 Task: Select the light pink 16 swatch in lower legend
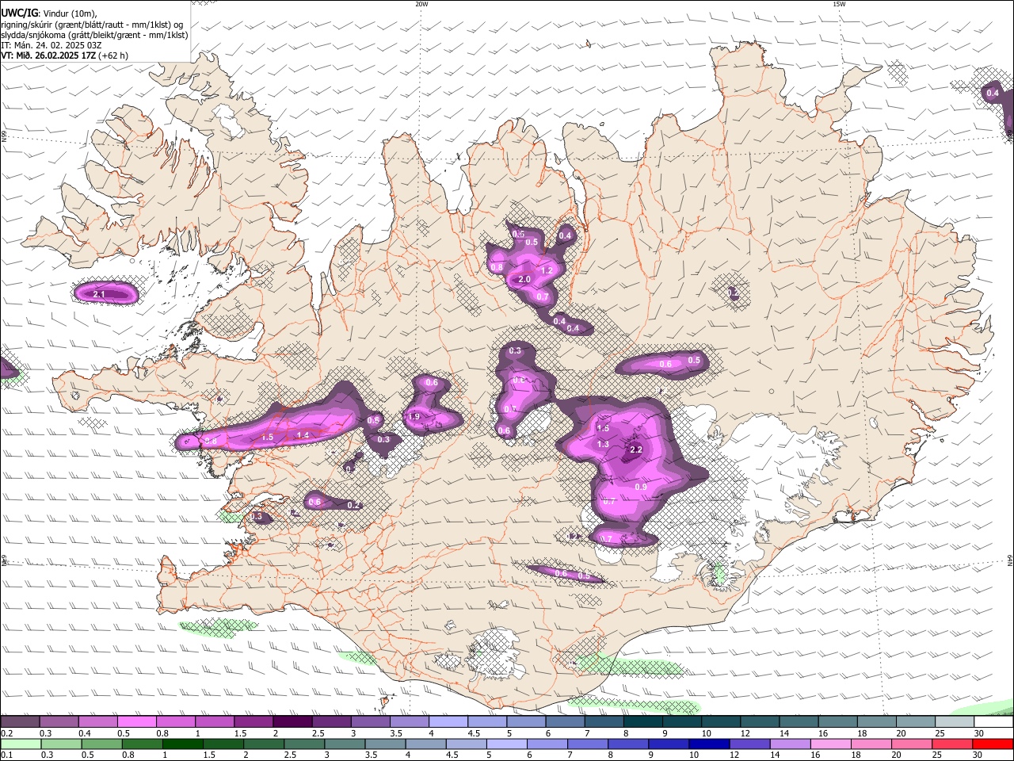(x=831, y=744)
